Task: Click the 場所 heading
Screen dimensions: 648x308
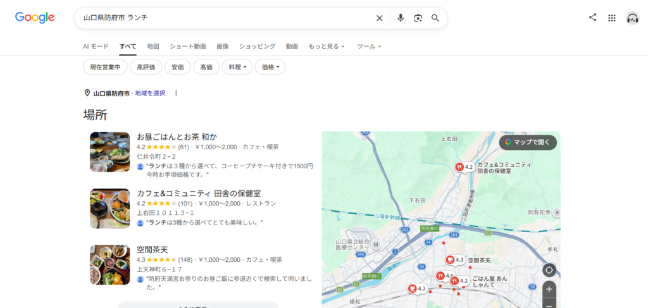Action: 95,114
